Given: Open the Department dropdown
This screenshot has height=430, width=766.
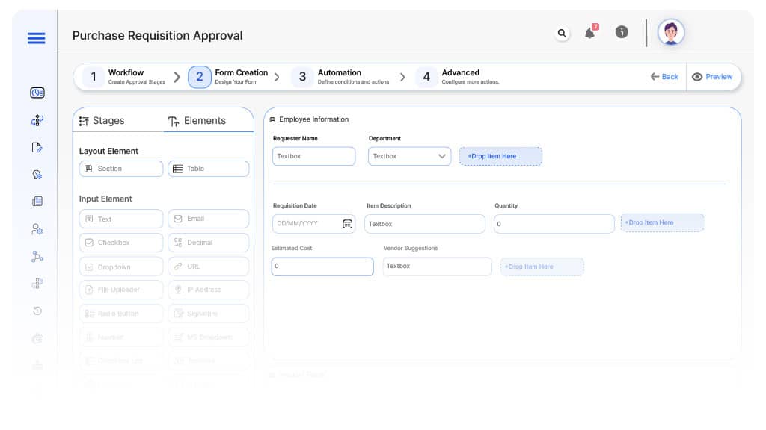Looking at the screenshot, I should (x=409, y=156).
